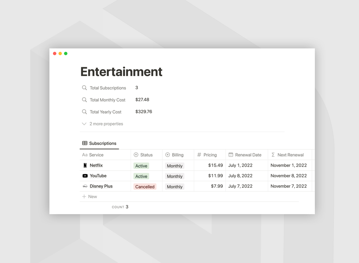Click the Netflix logo icon
Screen dimensions: 359x263
pos(85,165)
